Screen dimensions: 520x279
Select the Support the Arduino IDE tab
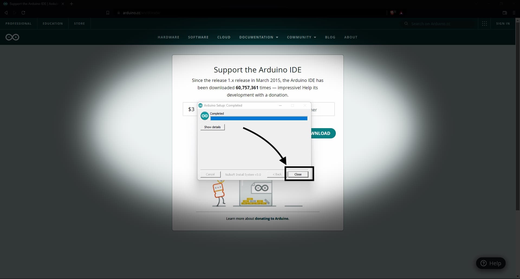point(34,4)
